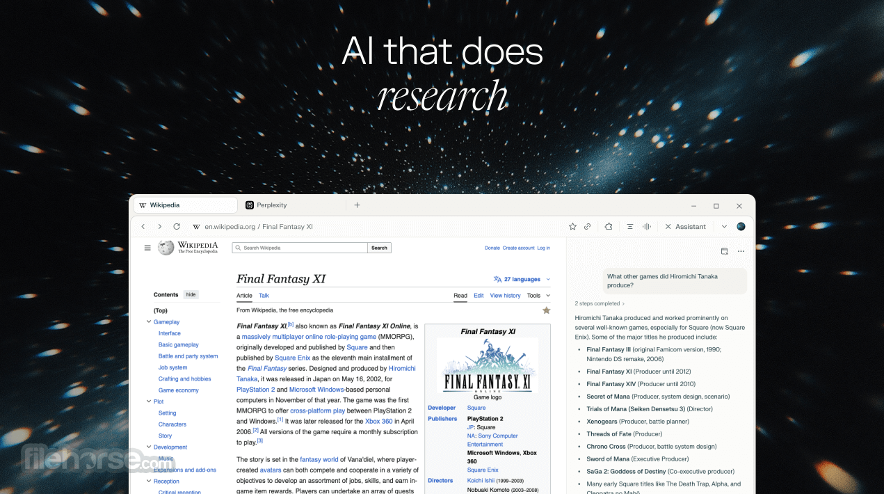Jump to Crafting and hobbies section
884x494 pixels.
pos(185,379)
